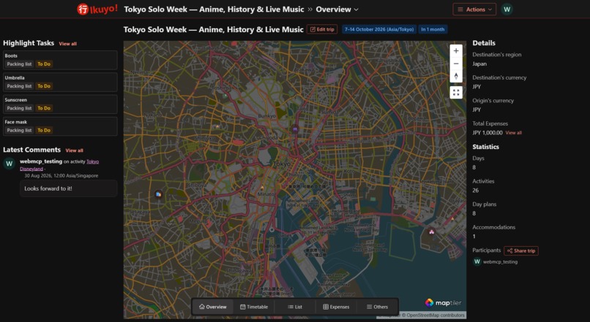Viewport: 590px width, 322px height.
Task: Switch to the List tab
Action: (x=295, y=307)
